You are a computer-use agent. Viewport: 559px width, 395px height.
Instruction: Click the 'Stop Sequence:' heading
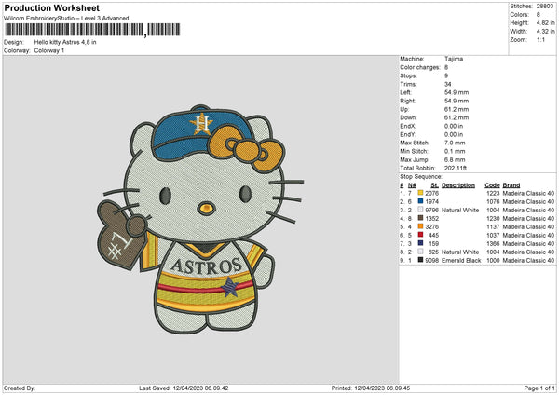[421, 177]
